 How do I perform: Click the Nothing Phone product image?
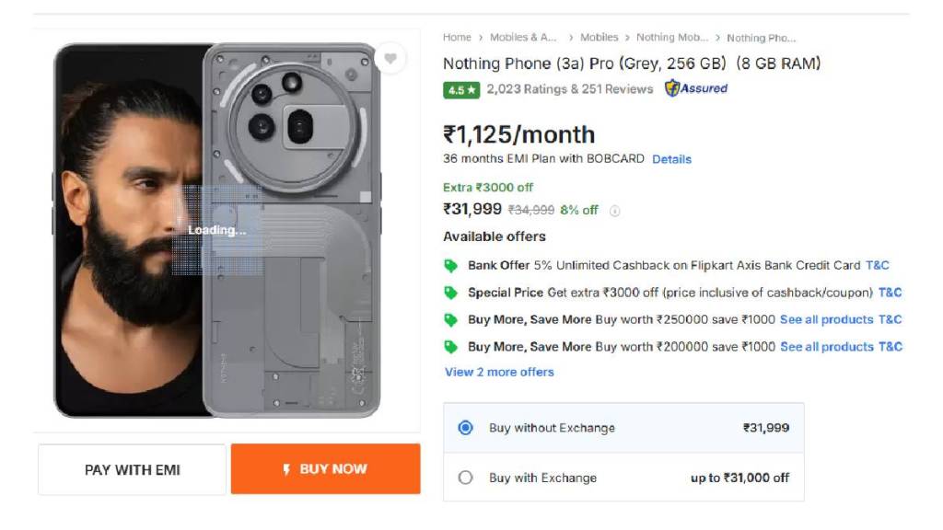(217, 230)
